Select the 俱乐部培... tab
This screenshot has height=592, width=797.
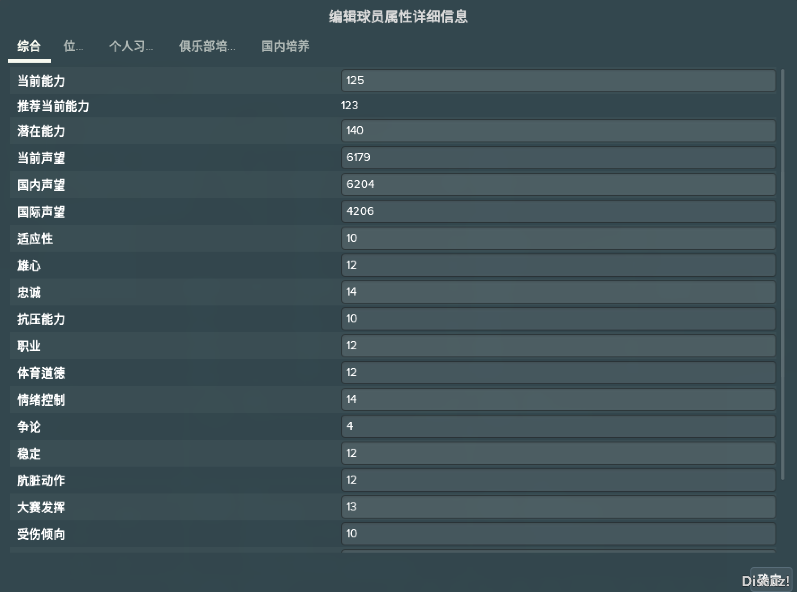tap(207, 46)
